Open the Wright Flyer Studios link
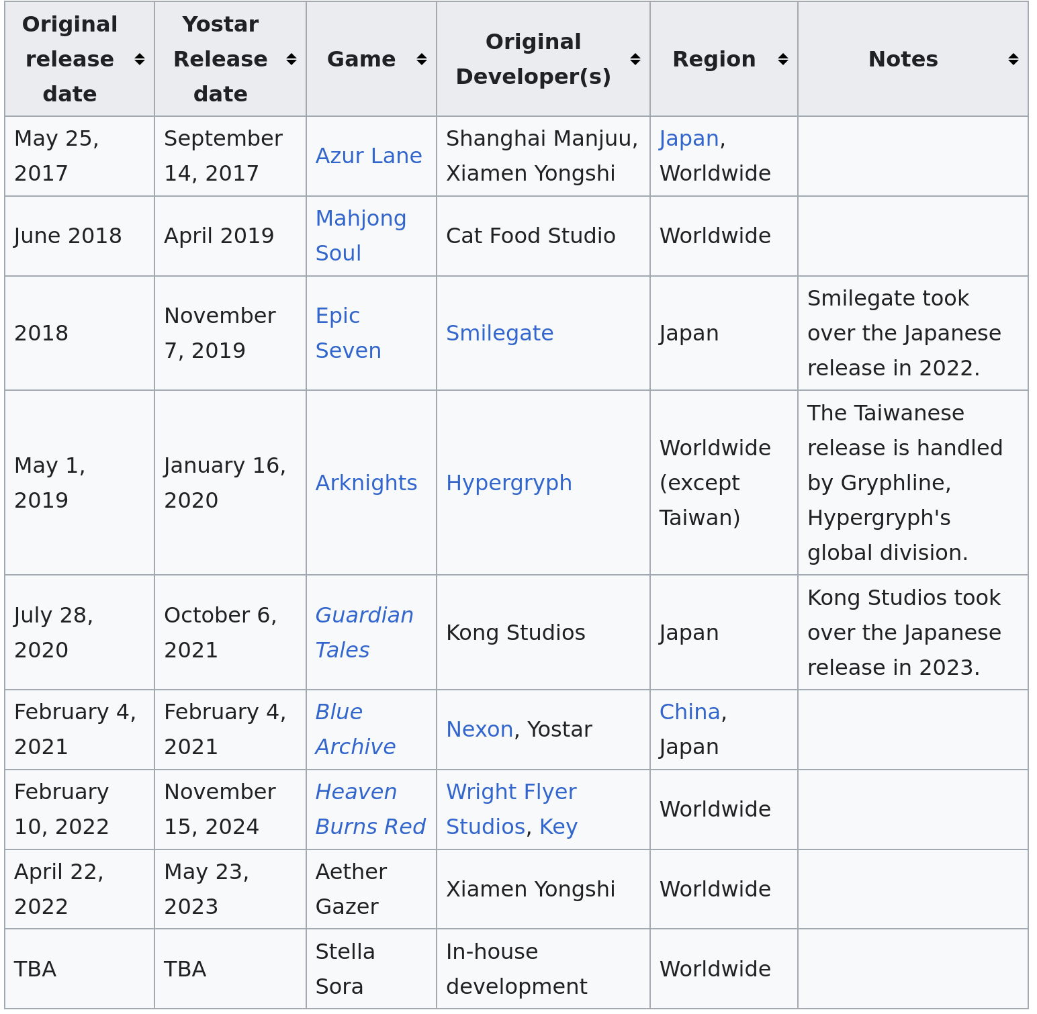 tap(511, 809)
